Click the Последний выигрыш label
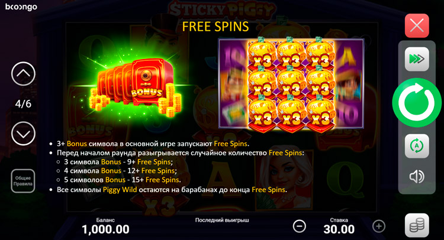 click(222, 220)
